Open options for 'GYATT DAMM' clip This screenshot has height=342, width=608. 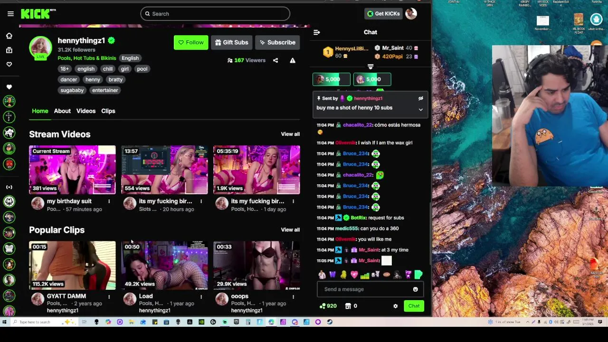coord(109,297)
